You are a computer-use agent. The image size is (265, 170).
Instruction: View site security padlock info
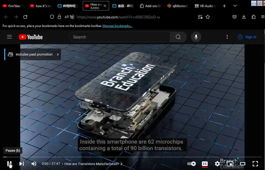pos(59,17)
